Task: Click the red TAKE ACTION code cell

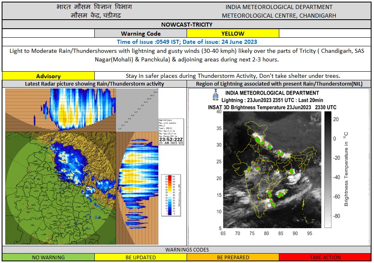Action: click(x=325, y=257)
